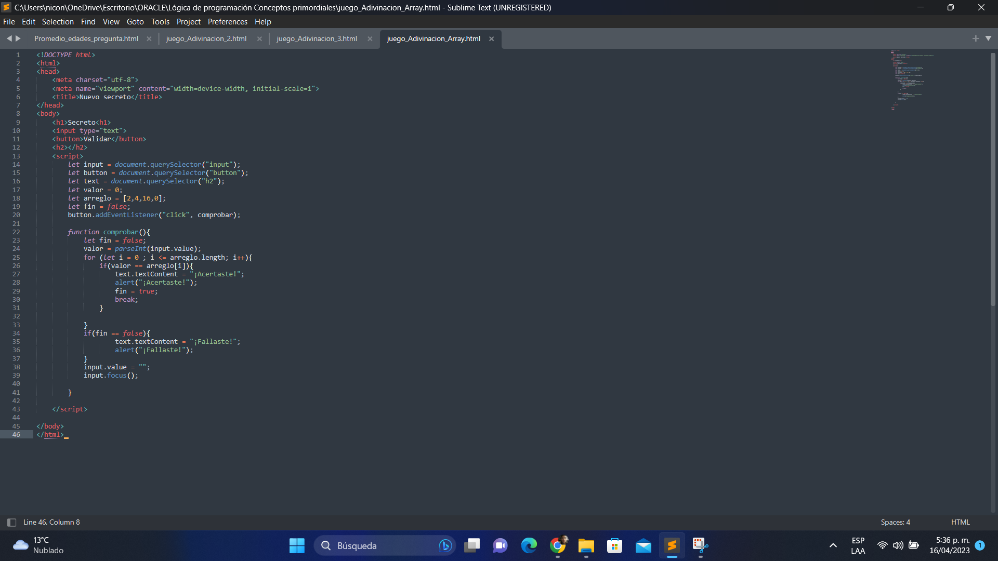
Task: Switch to juego_Adivinacion_2.html tab
Action: [206, 39]
